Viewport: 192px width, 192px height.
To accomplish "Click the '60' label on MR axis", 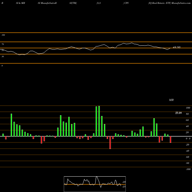I will [187, 120].
